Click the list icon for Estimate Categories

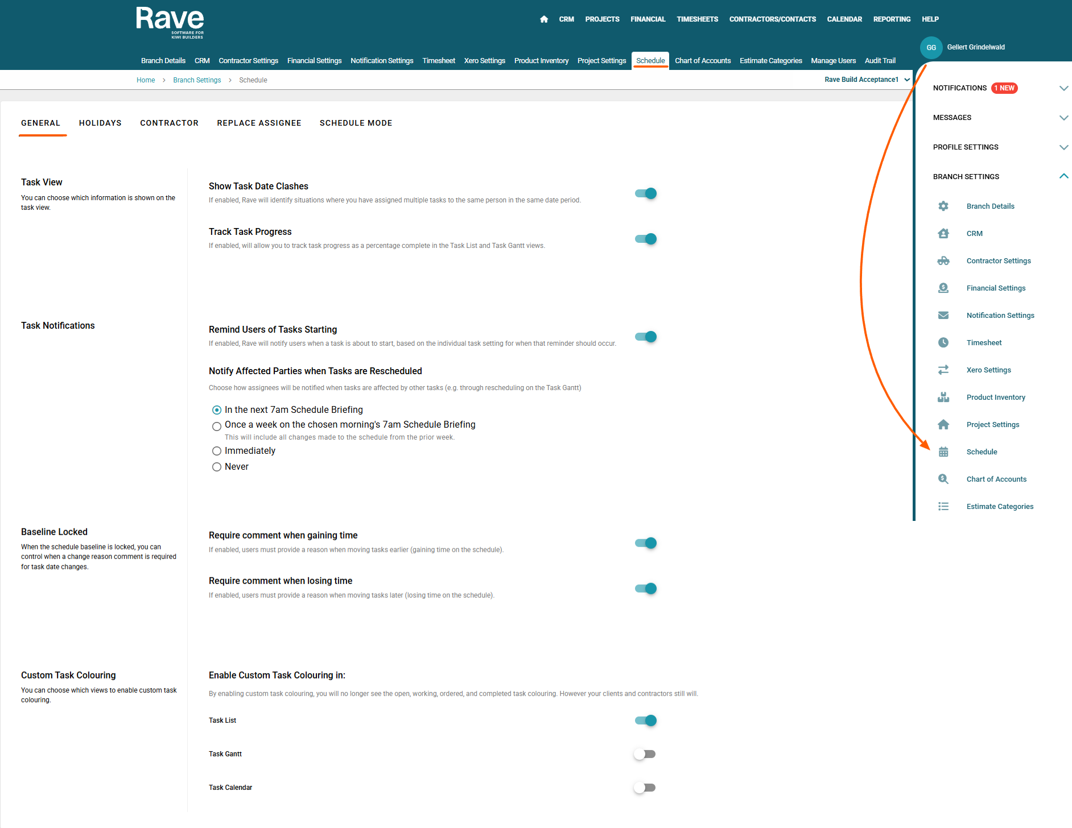pyautogui.click(x=943, y=506)
